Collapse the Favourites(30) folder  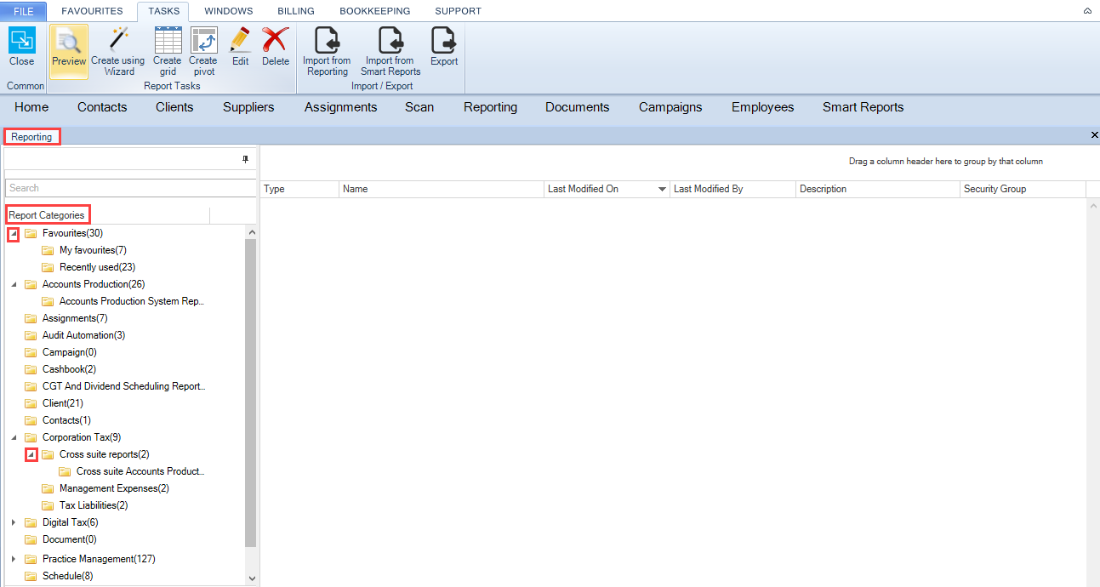(x=13, y=233)
